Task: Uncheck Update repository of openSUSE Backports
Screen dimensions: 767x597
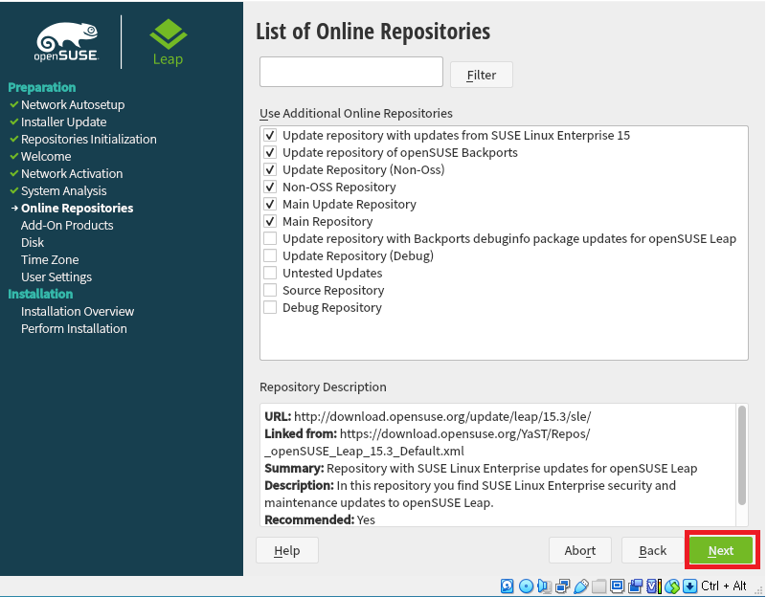Action: (x=270, y=152)
